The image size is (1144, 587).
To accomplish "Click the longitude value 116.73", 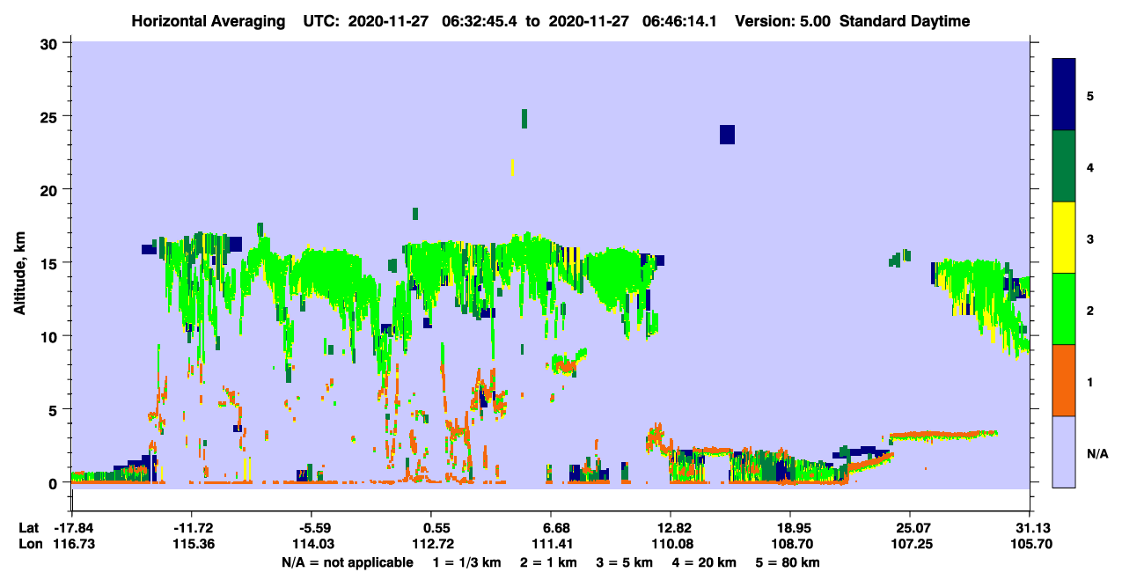I will tap(72, 545).
